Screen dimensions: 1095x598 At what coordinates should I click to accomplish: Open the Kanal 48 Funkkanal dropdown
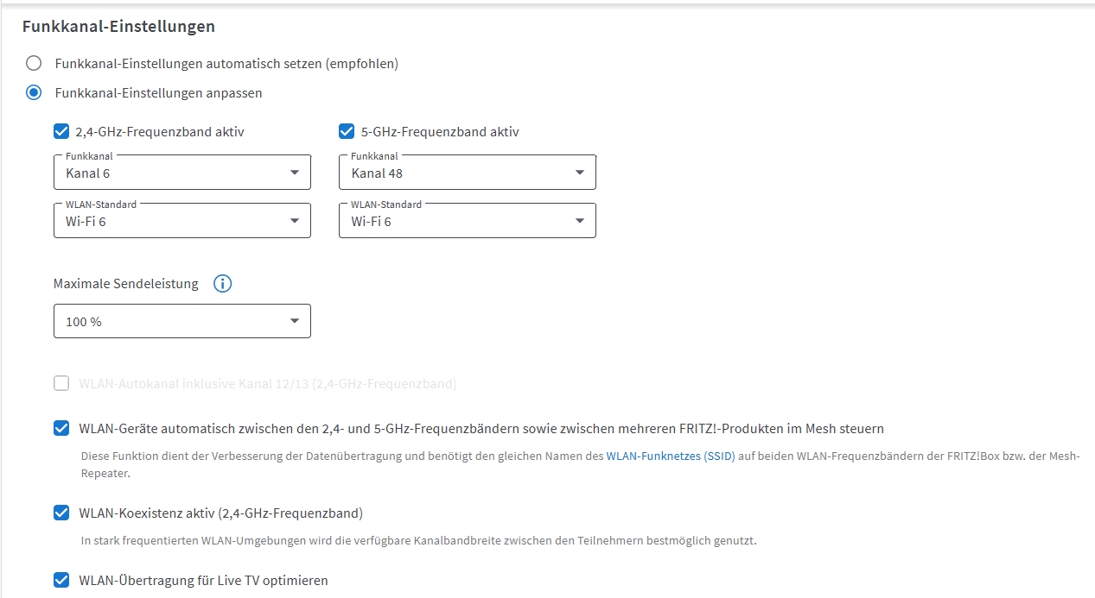coord(468,173)
